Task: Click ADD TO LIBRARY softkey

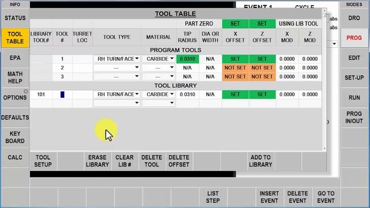Action: [261, 161]
